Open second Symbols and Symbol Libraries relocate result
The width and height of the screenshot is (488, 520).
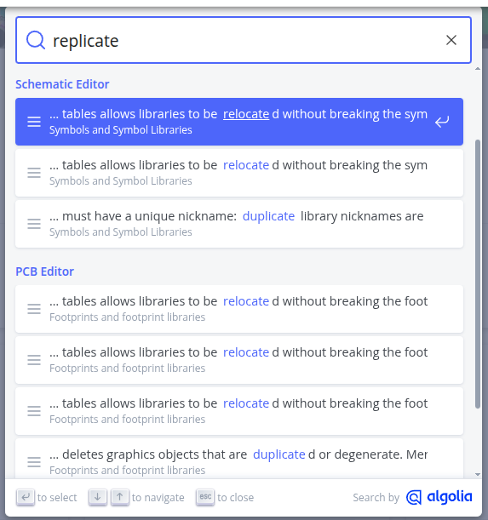(x=239, y=173)
